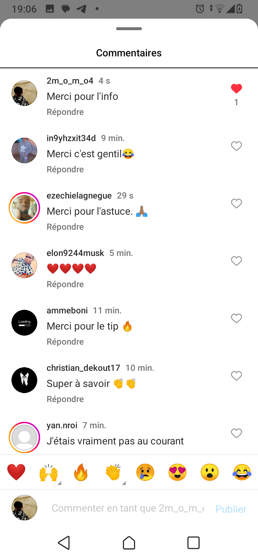Focus the comment input field
Image resolution: width=258 pixels, height=560 pixels.
[x=128, y=508]
